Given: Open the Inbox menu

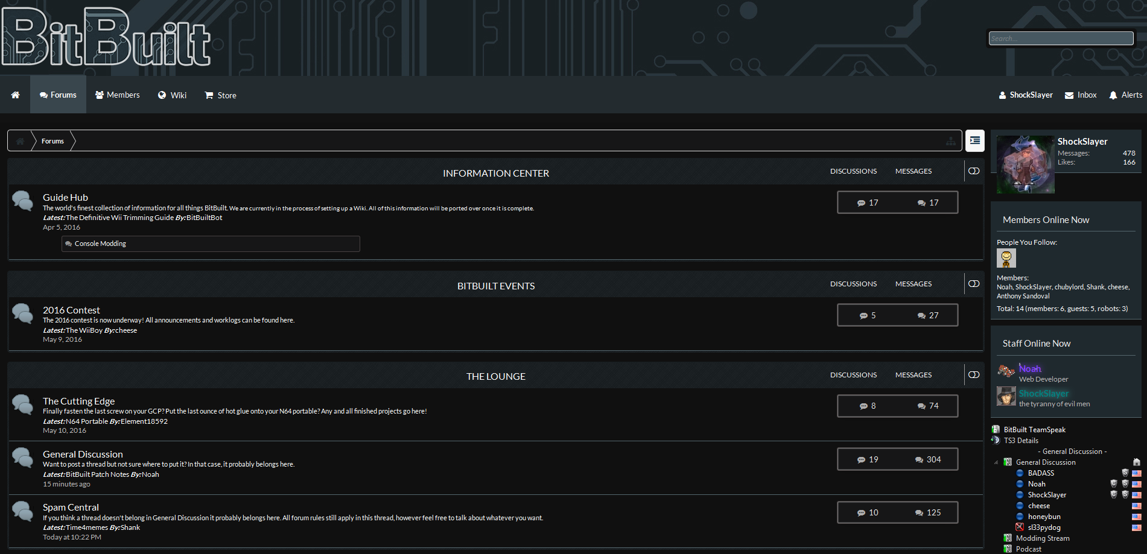Looking at the screenshot, I should point(1081,95).
